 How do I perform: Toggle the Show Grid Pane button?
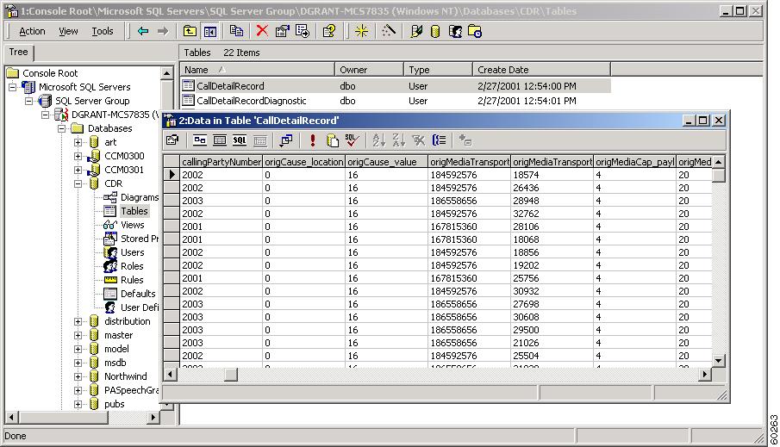tap(220, 140)
